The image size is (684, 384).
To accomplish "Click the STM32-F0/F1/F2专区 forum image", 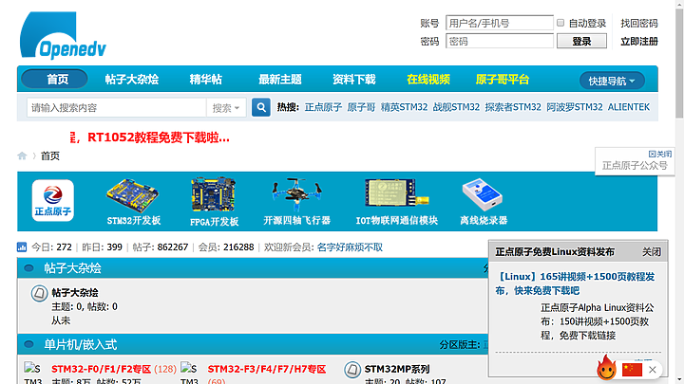I will (x=33, y=373).
